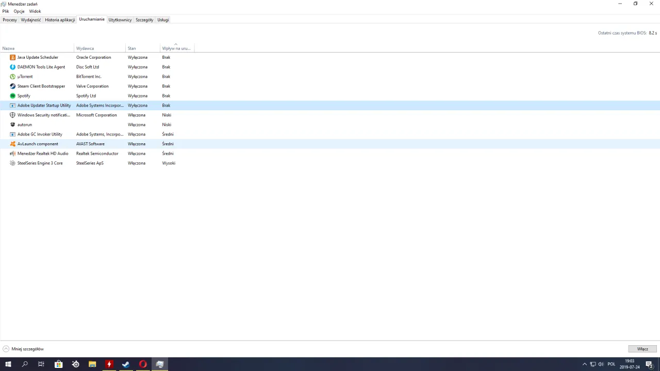Click the µTorrent startup entry icon
660x371 pixels.
pos(13,77)
